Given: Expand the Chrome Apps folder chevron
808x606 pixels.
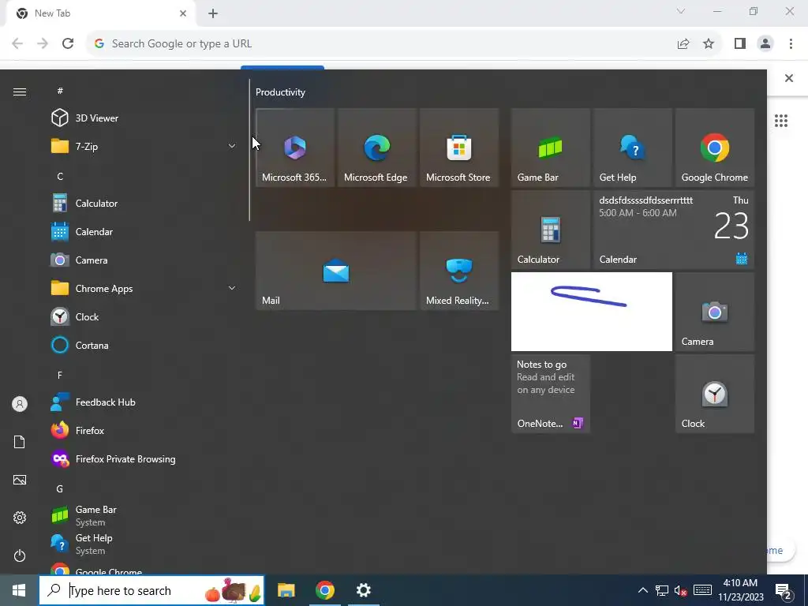Looking at the screenshot, I should pyautogui.click(x=232, y=288).
